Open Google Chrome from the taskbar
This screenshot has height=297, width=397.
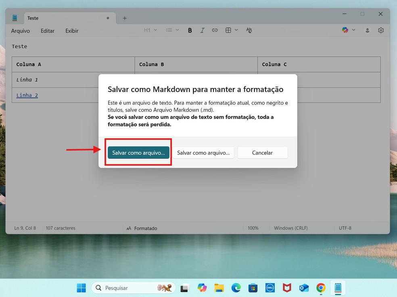click(x=321, y=288)
